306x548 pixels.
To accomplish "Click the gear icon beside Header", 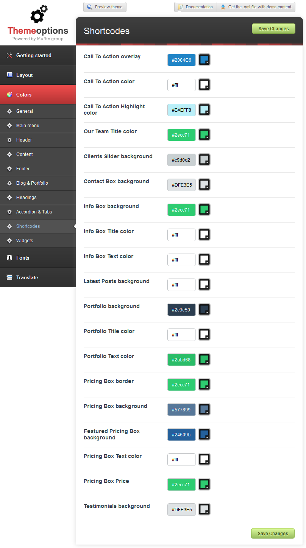I will [9, 140].
